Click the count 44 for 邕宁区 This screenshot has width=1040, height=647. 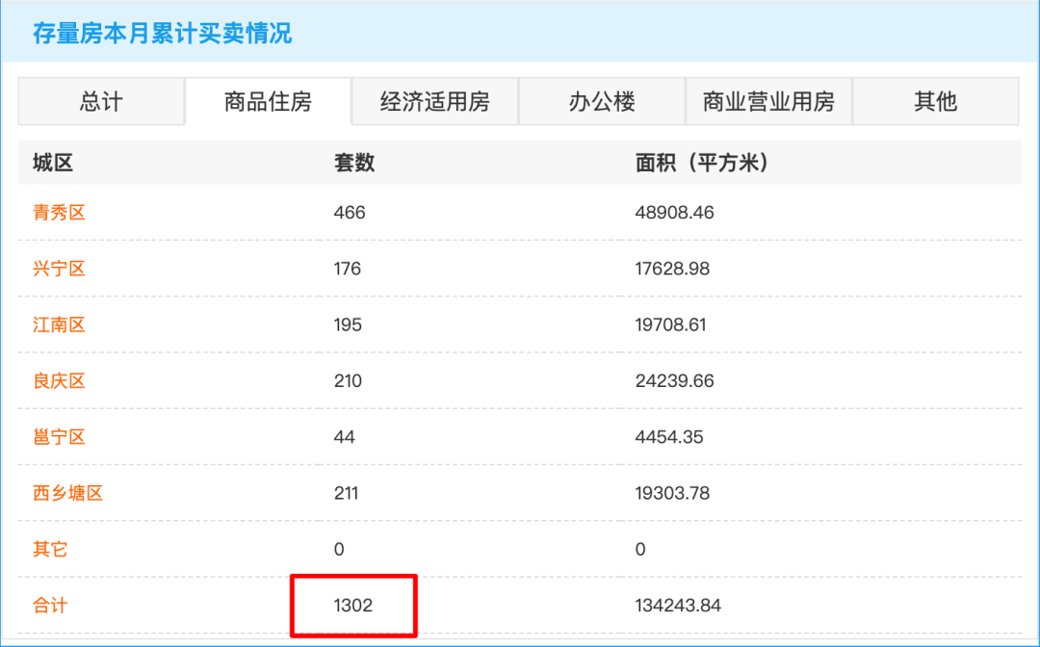pyautogui.click(x=344, y=437)
